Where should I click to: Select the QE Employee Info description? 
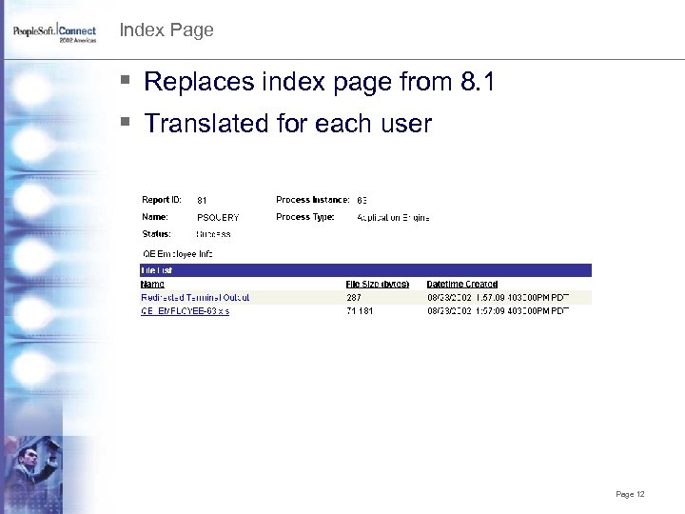(x=178, y=254)
